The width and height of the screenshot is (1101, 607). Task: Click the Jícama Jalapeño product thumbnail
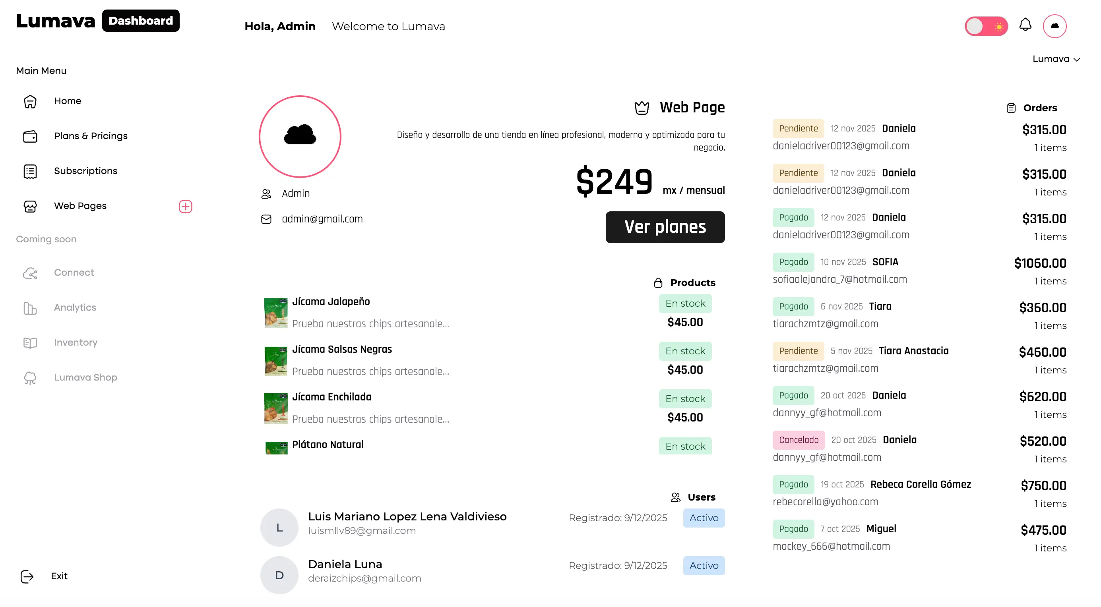tap(276, 313)
